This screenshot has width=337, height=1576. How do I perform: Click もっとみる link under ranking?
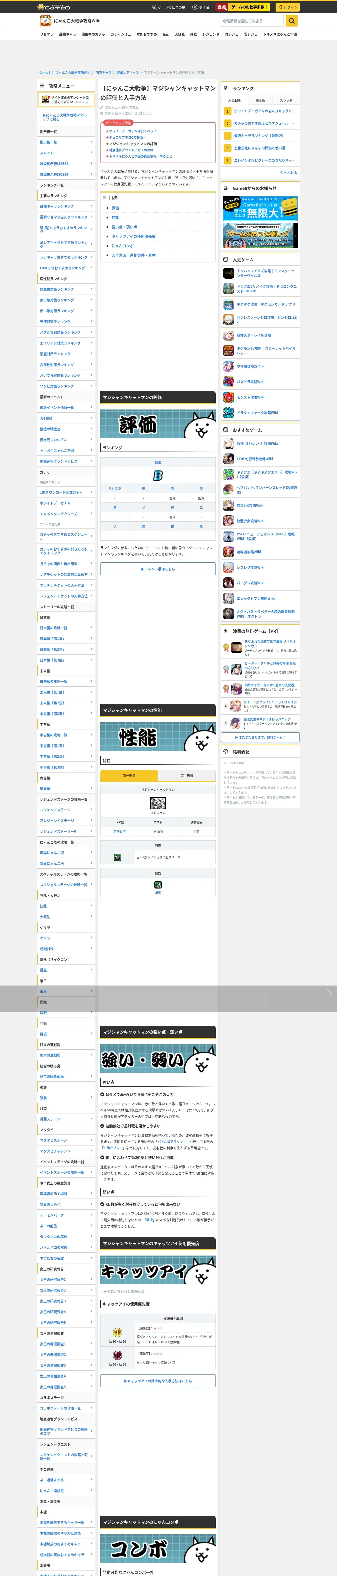coord(288,173)
